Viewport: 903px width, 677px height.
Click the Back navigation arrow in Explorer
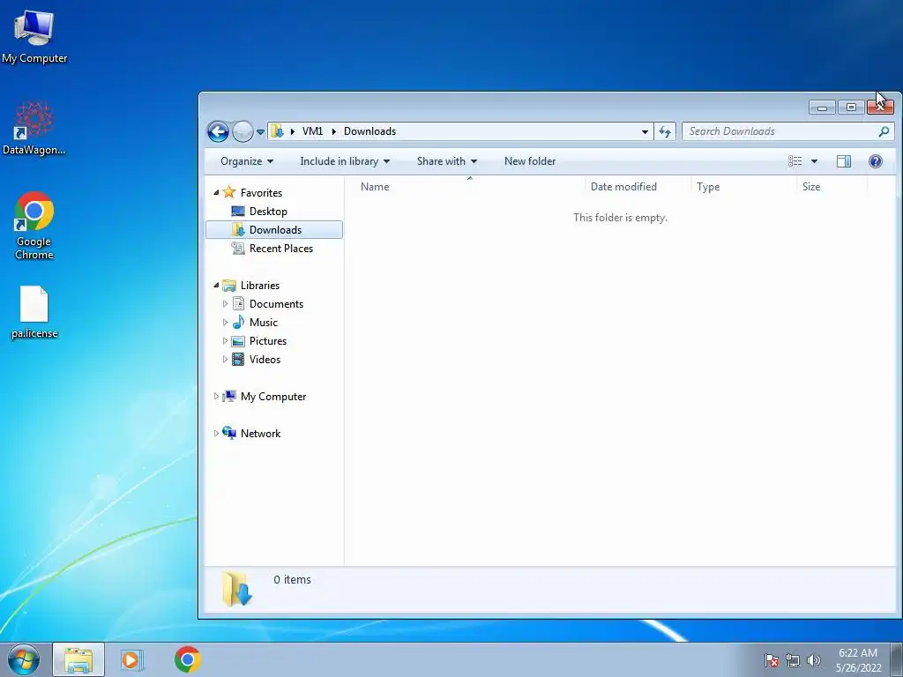(x=218, y=132)
